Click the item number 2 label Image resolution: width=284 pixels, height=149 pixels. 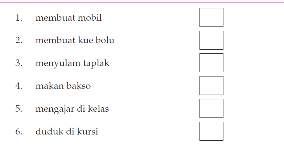pyautogui.click(x=19, y=40)
